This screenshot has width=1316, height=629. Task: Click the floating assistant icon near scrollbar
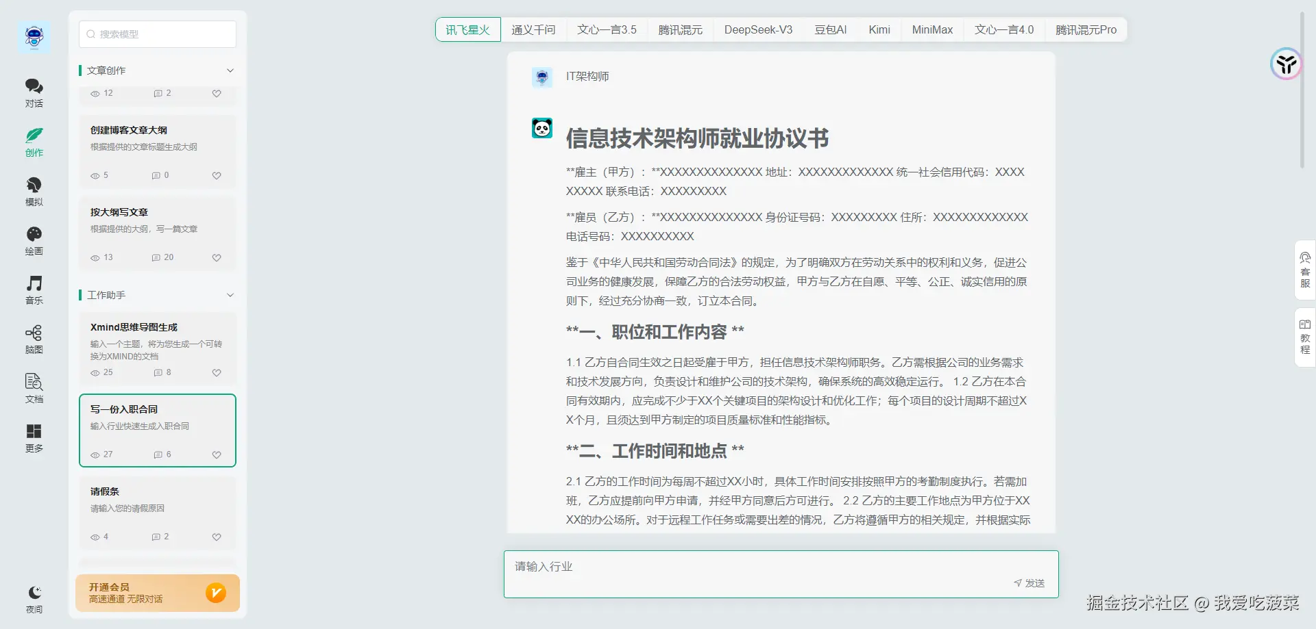pyautogui.click(x=1286, y=64)
